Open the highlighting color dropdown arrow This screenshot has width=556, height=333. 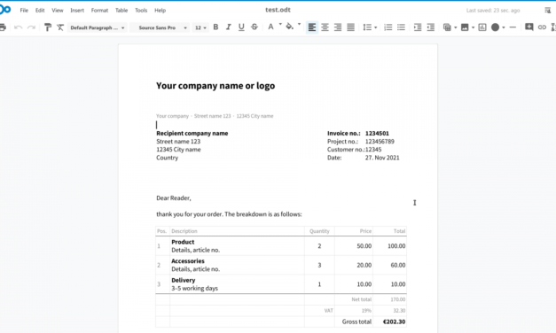pos(299,25)
